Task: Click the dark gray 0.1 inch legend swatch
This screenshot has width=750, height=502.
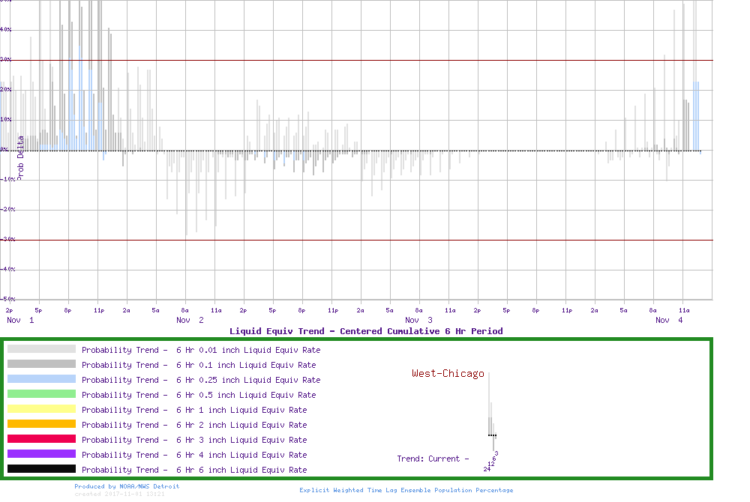Action: pyautogui.click(x=41, y=364)
